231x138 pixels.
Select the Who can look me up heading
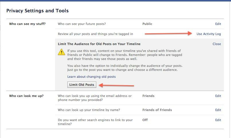point(26,96)
